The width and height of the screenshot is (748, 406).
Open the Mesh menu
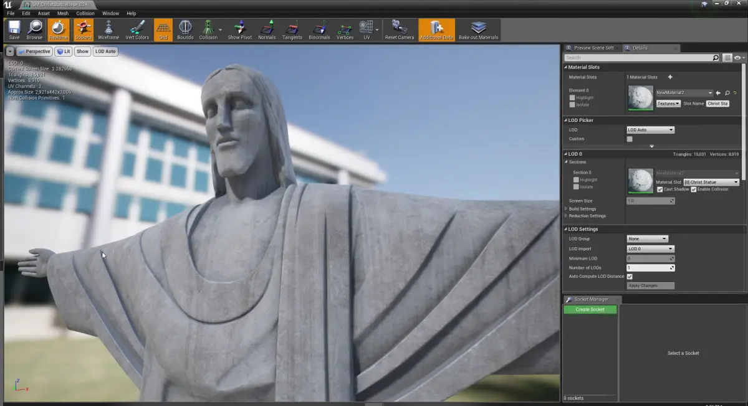63,13
